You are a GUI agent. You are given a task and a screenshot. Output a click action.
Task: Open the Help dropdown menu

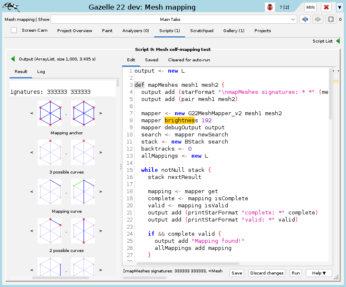[x=319, y=273]
